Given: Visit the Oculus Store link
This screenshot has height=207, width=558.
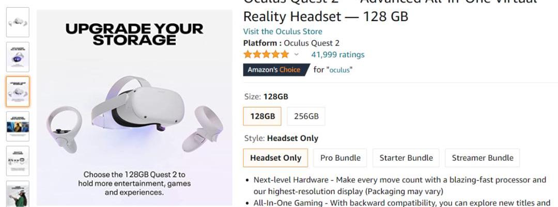Looking at the screenshot, I should (x=283, y=31).
